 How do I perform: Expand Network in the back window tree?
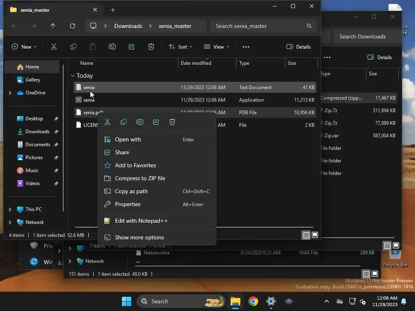(70, 261)
